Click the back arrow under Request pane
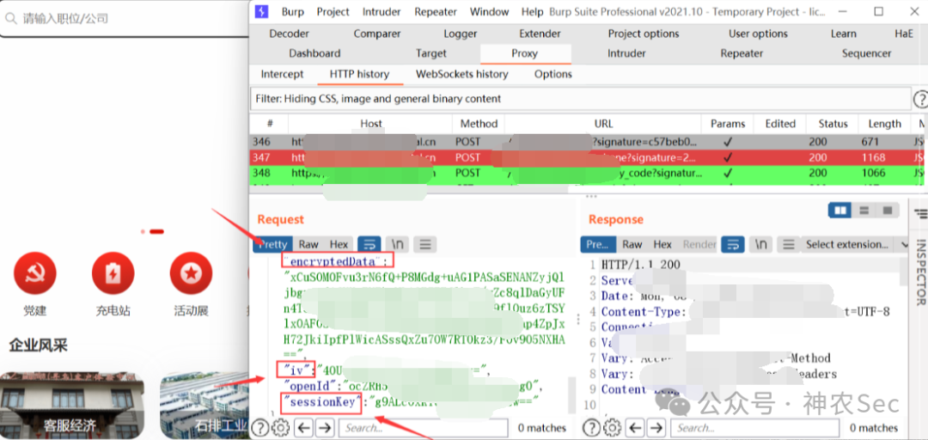928x440 pixels. pos(303,427)
